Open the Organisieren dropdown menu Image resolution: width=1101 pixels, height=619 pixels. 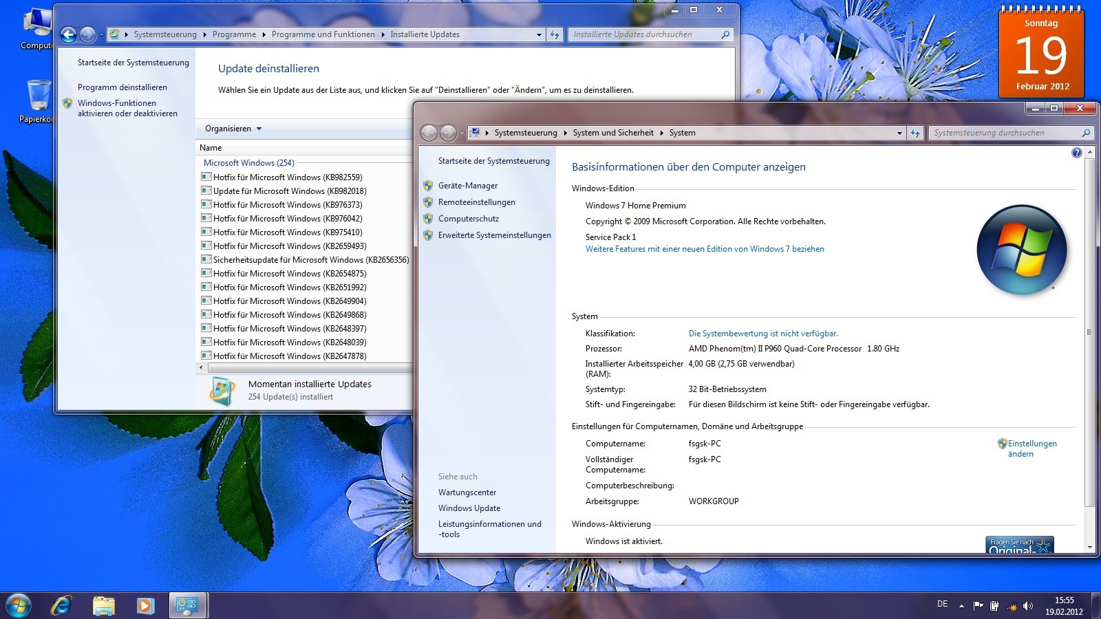tap(233, 129)
